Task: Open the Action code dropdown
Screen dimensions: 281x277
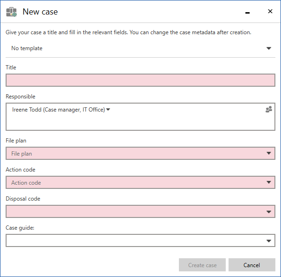Action: (x=140, y=182)
